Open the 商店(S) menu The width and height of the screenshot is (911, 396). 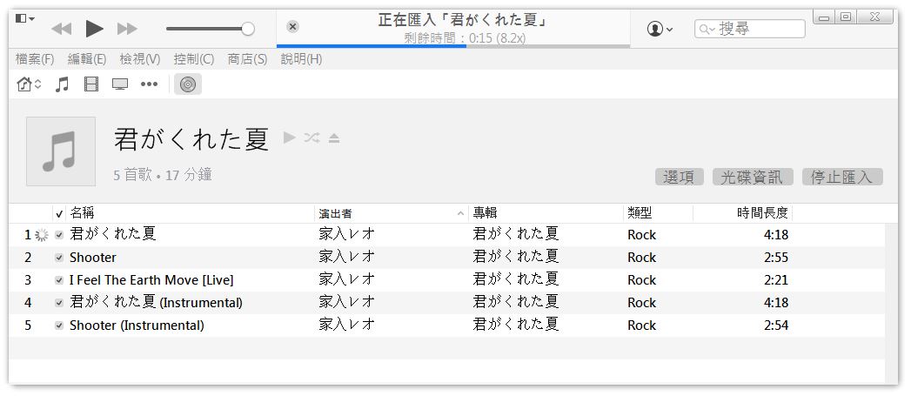tap(247, 59)
